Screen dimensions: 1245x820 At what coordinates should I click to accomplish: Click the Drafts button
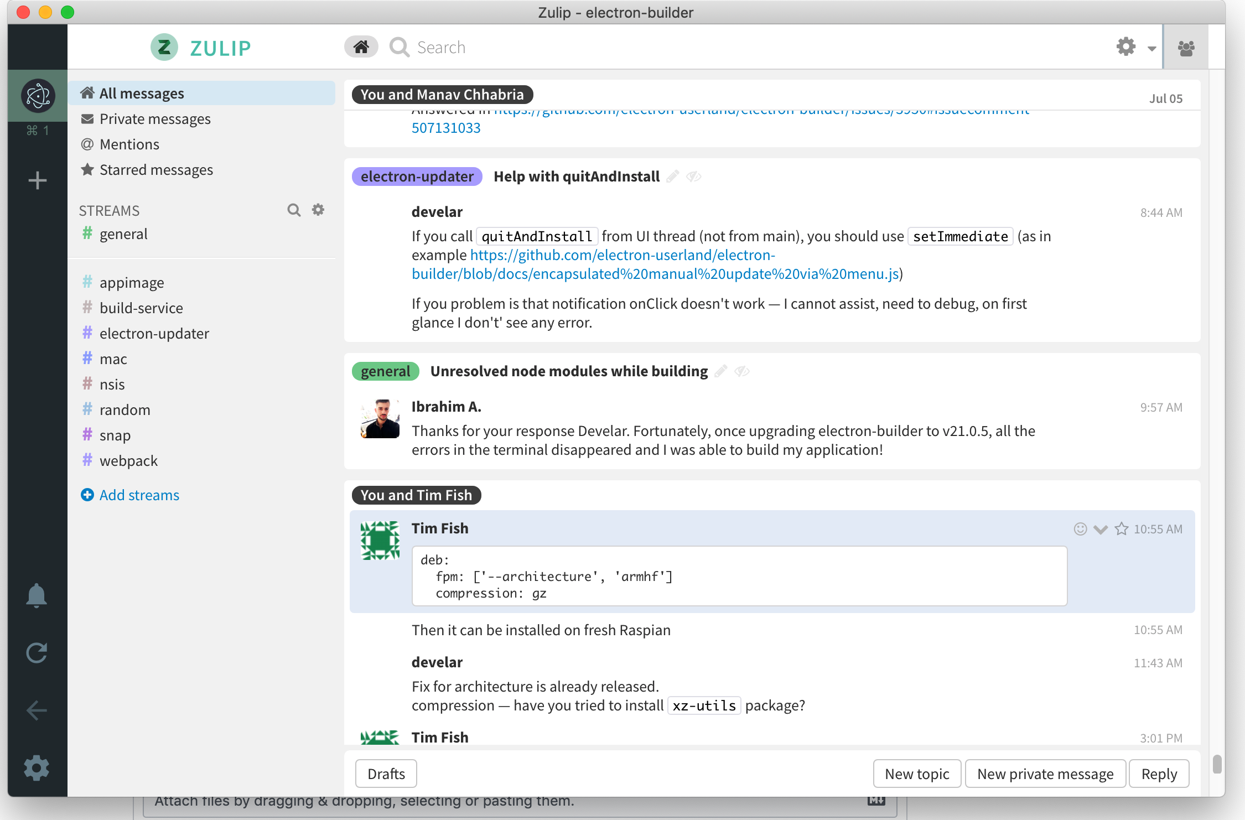point(386,774)
